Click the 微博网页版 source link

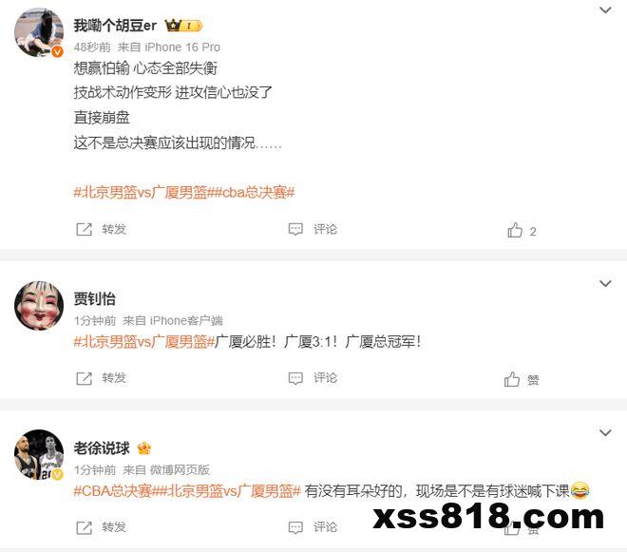180,469
